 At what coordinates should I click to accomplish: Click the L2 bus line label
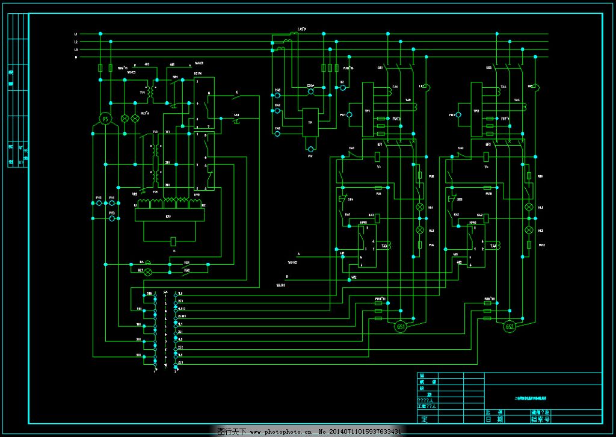pyautogui.click(x=76, y=42)
